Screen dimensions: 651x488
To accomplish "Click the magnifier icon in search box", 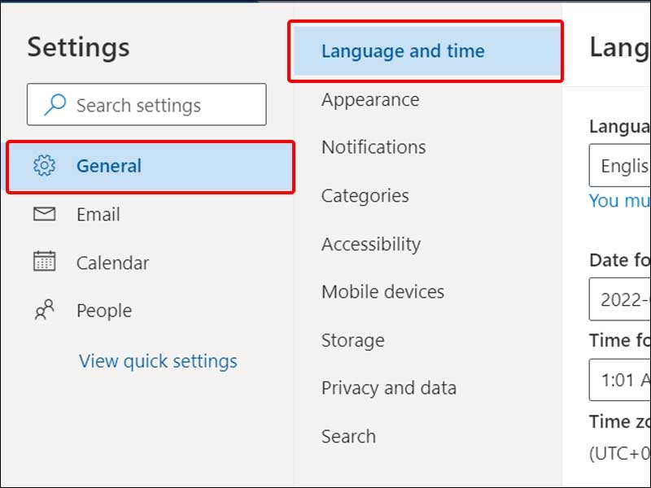I will [x=55, y=105].
